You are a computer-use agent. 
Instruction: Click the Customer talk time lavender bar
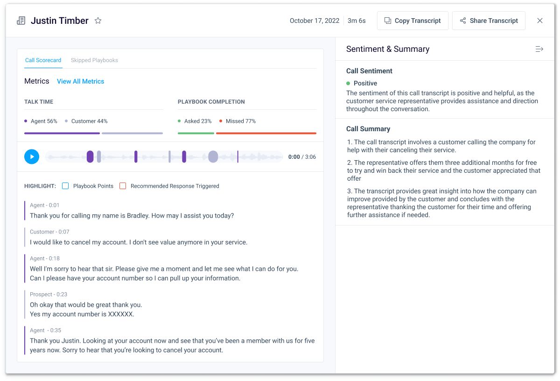pyautogui.click(x=132, y=133)
